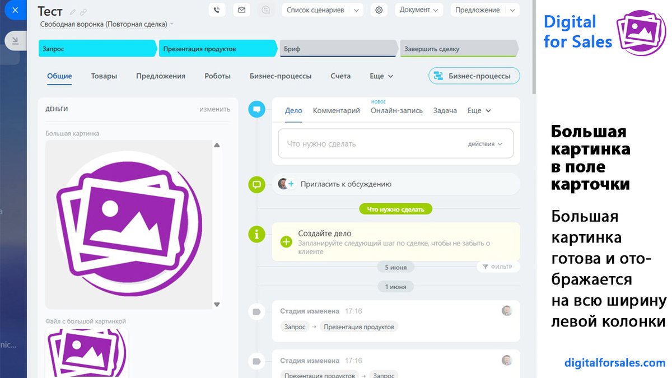Open the действия dropdown
This screenshot has height=378, width=672.
(x=485, y=144)
